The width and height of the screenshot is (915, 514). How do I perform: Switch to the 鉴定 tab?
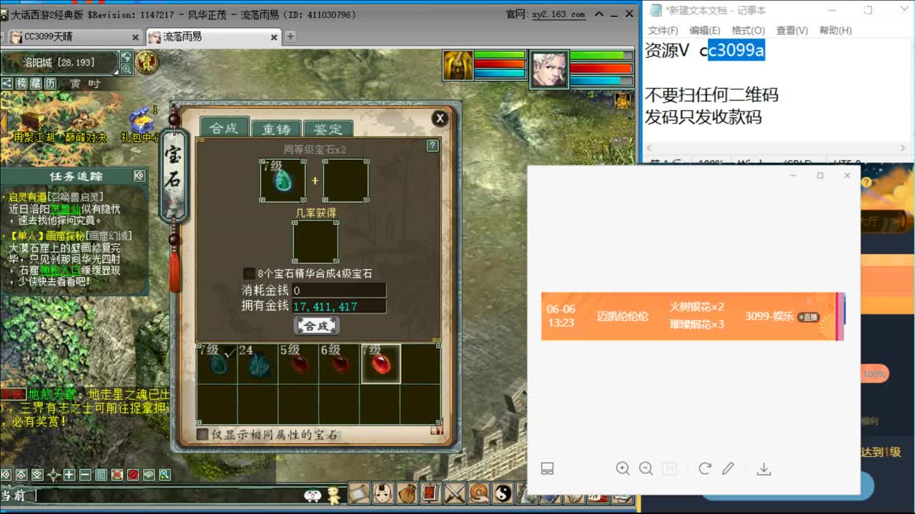click(328, 129)
